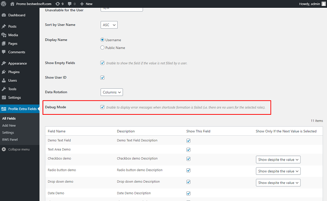Click the Description column header
The image size is (327, 201).
[x=126, y=131]
